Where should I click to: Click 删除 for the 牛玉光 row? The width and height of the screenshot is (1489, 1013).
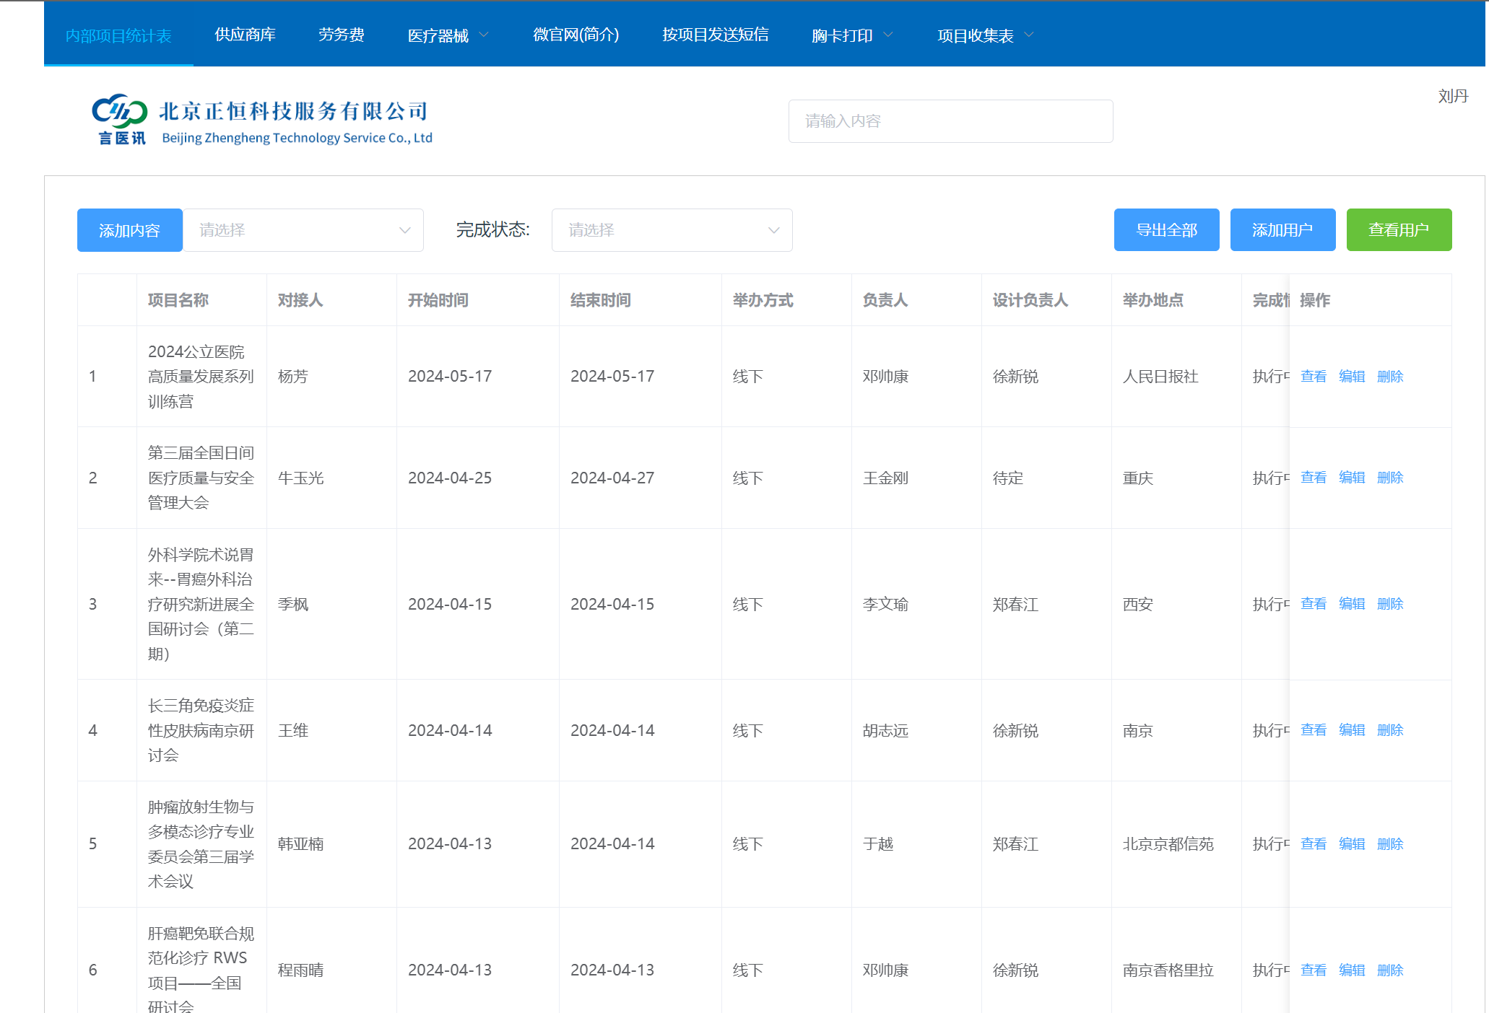point(1390,478)
